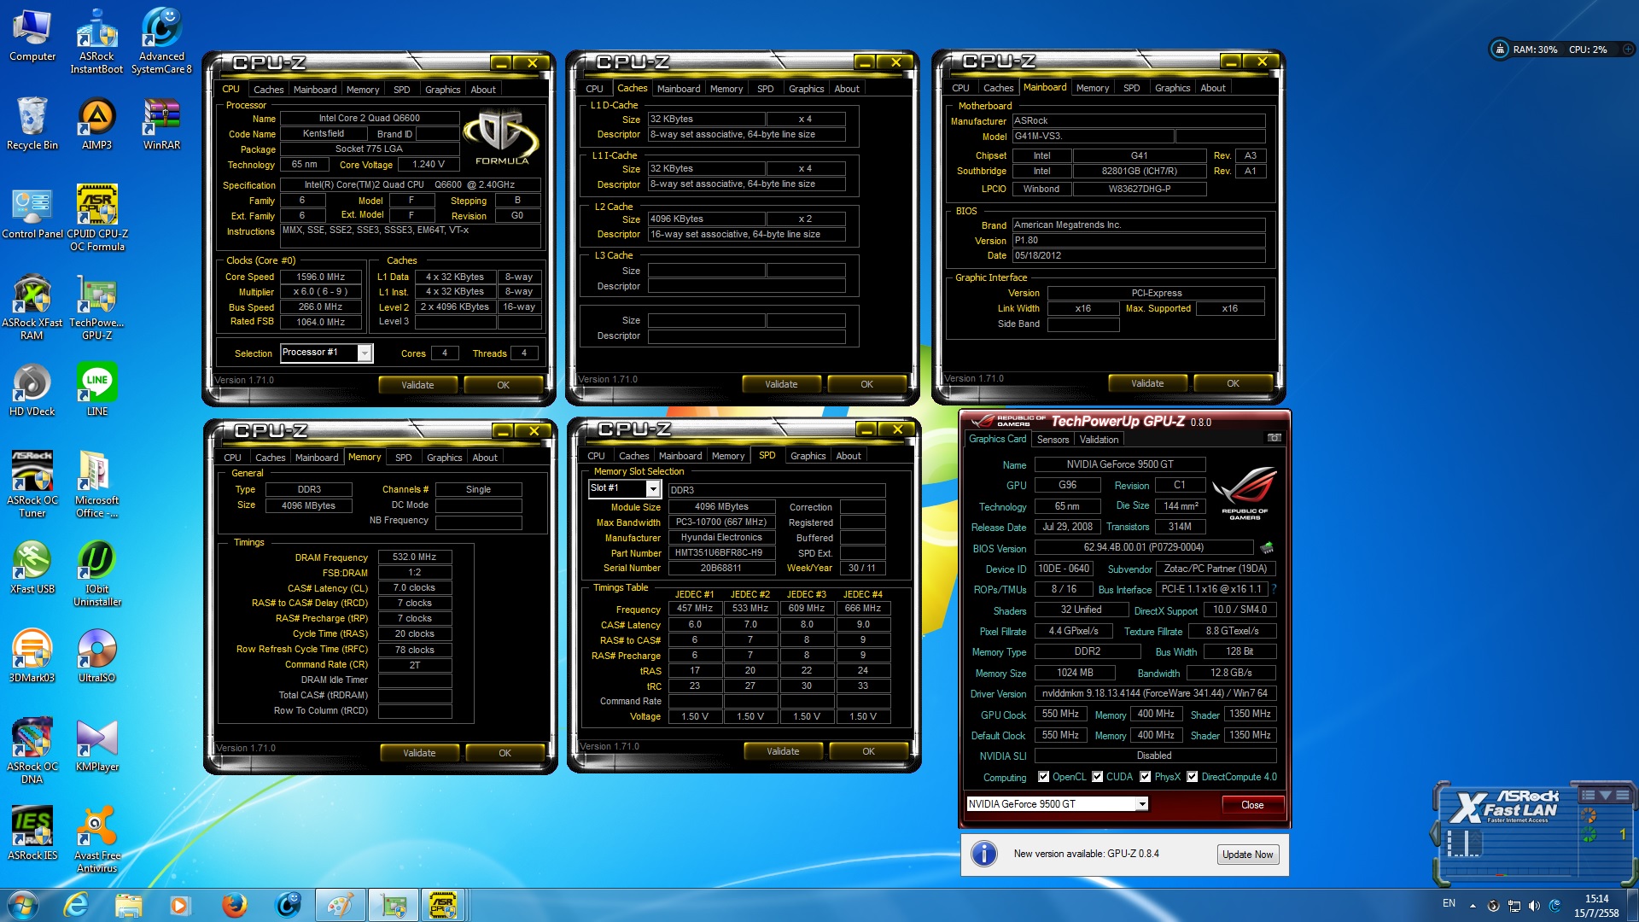
Task: Click Firefox icon in the taskbar
Action: coord(234,905)
